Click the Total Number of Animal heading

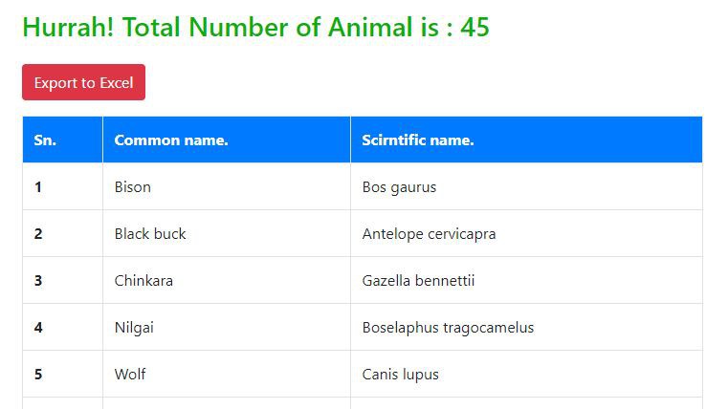click(255, 28)
